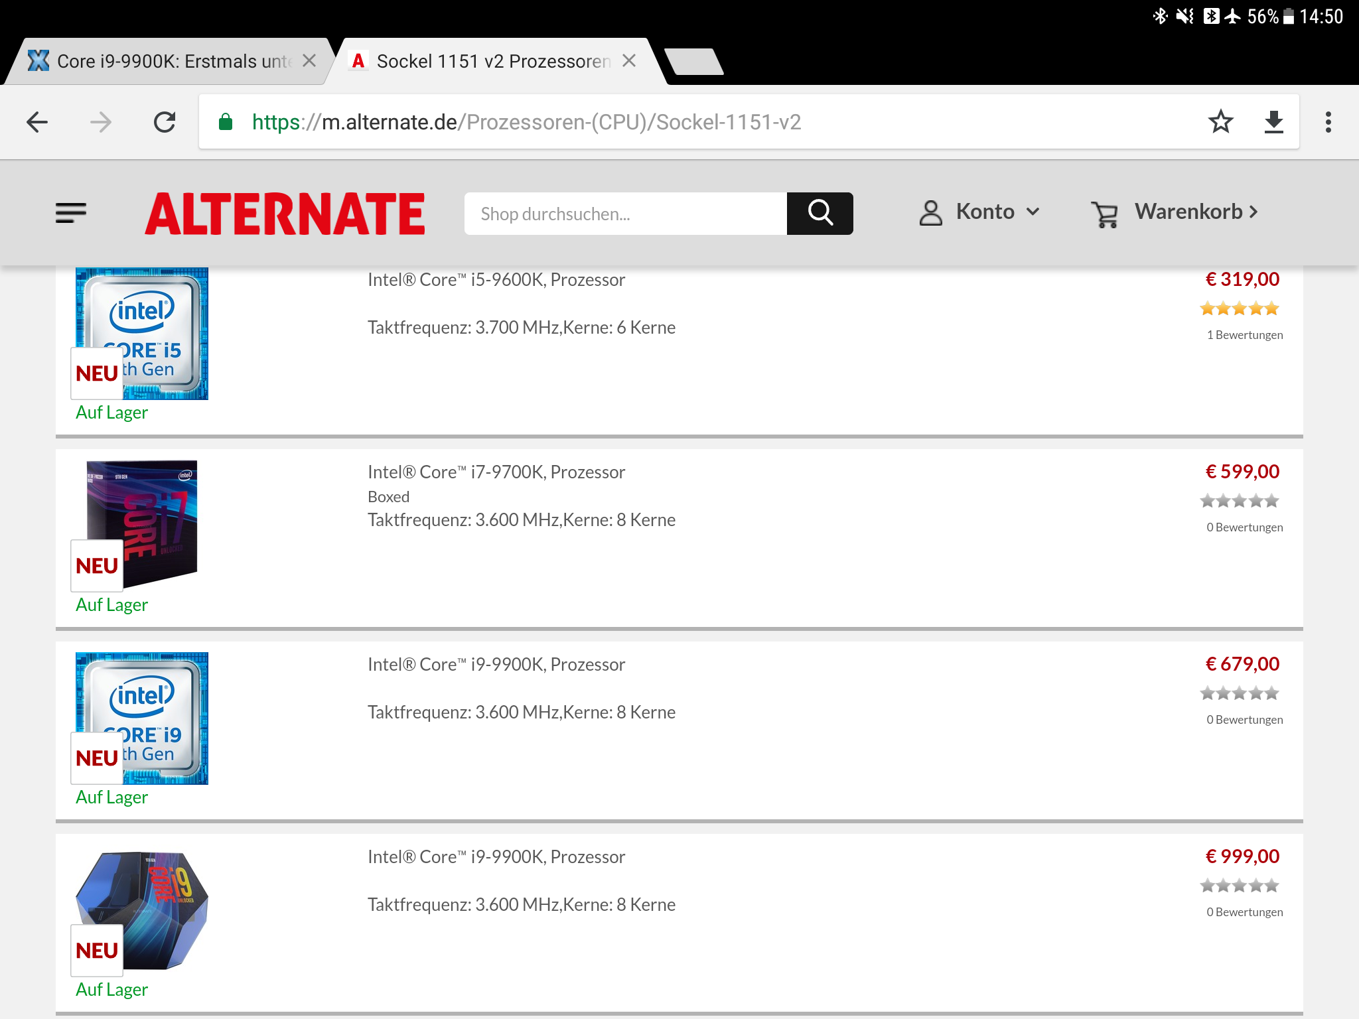The image size is (1359, 1019).
Task: Click Auf Lager under the i5-9600K
Action: tap(111, 413)
